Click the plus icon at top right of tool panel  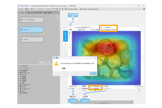[x=139, y=27]
